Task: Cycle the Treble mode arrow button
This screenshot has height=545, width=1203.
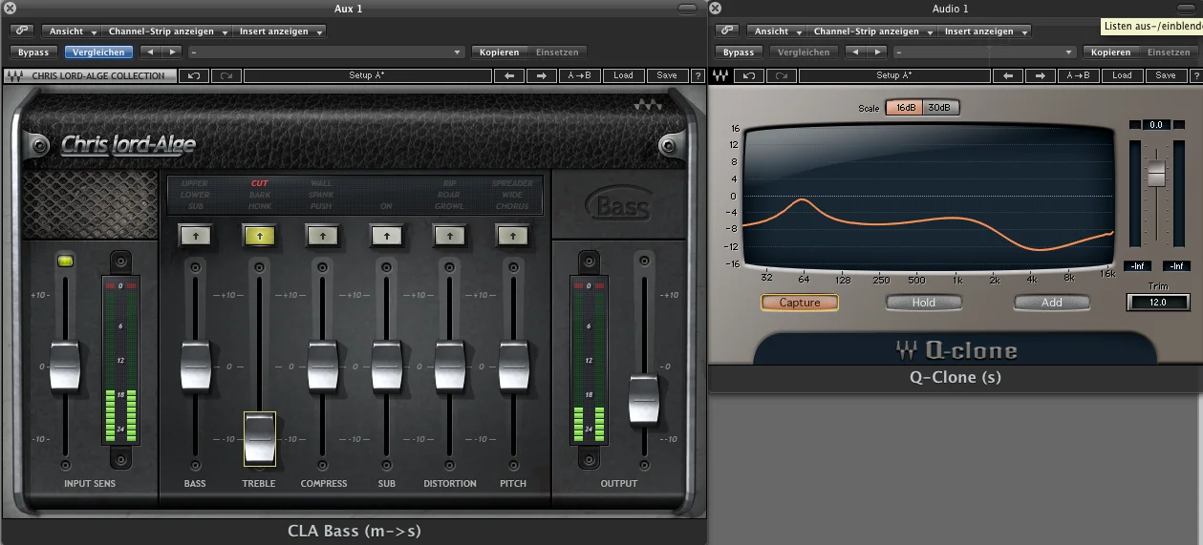Action: [259, 234]
